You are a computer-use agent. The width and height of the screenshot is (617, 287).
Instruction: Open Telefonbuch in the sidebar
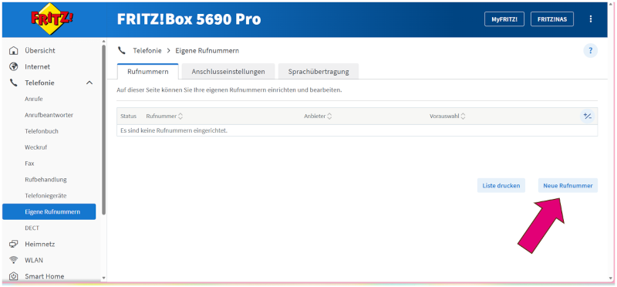[42, 131]
